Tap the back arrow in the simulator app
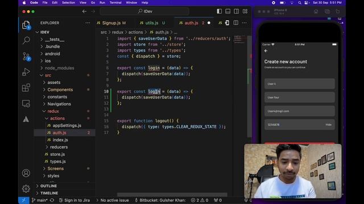364x204 pixels. (x=266, y=51)
